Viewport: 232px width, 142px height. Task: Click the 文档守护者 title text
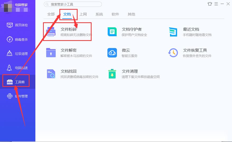132,29
